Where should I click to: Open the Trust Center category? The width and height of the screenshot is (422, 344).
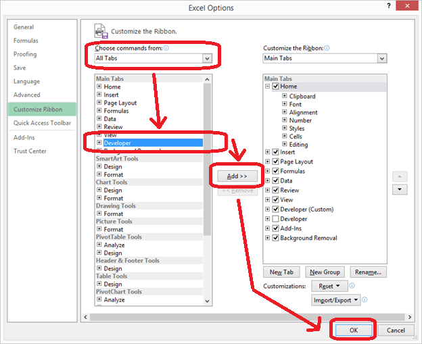pos(30,151)
